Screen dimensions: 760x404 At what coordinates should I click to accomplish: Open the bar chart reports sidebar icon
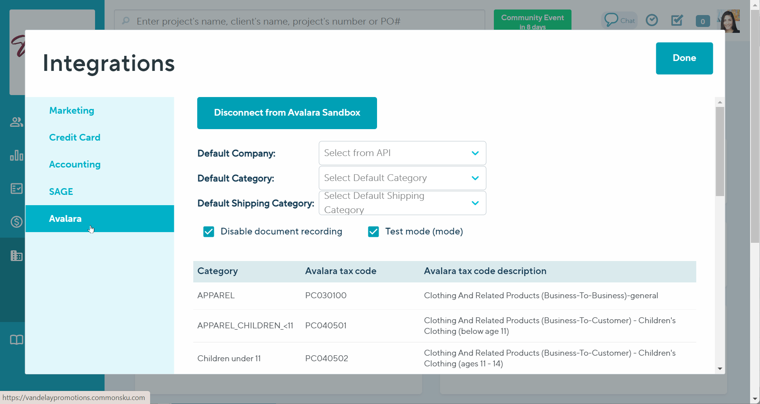pos(16,155)
